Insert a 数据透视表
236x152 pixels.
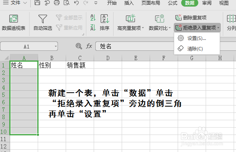point(14,22)
